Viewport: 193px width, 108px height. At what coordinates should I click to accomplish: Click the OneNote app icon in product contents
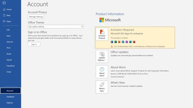coord(127,42)
